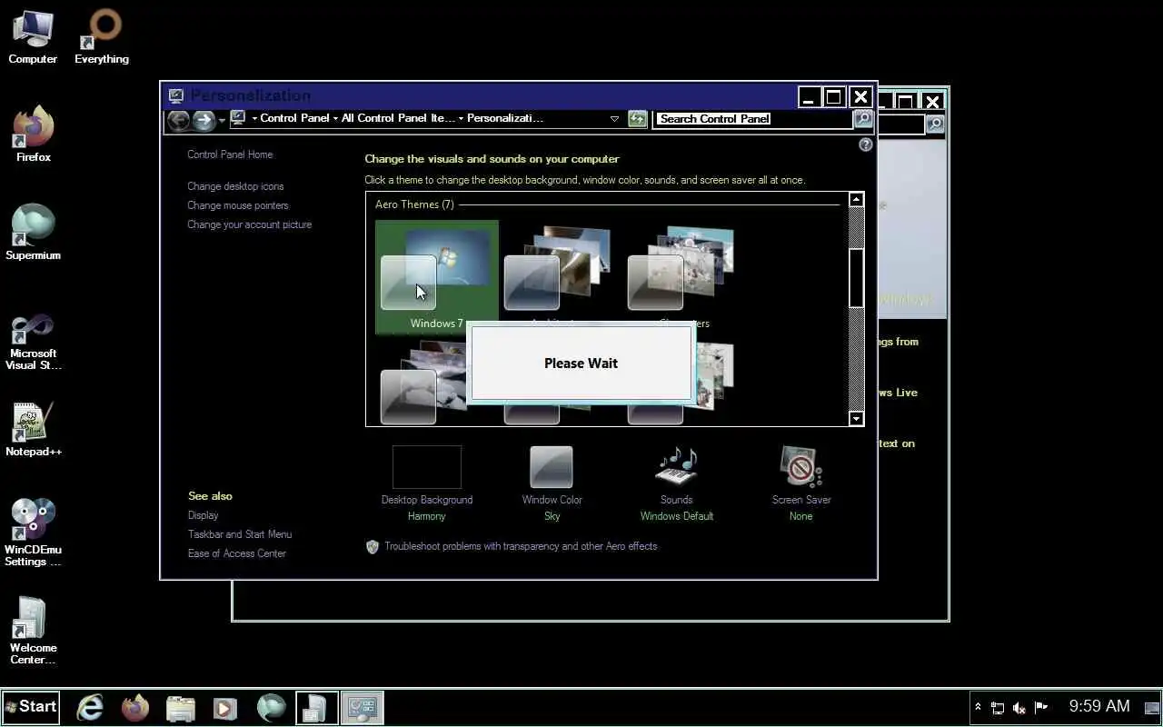Screen dimensions: 1163x727
Task: Click the Sky window color label
Action: coord(552,516)
